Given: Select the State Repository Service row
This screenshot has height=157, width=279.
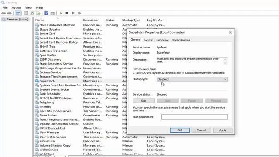Looking at the screenshot, I should click(56, 64).
